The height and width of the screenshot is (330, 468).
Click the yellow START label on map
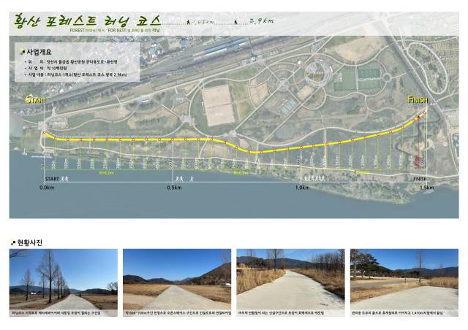[x=37, y=99]
